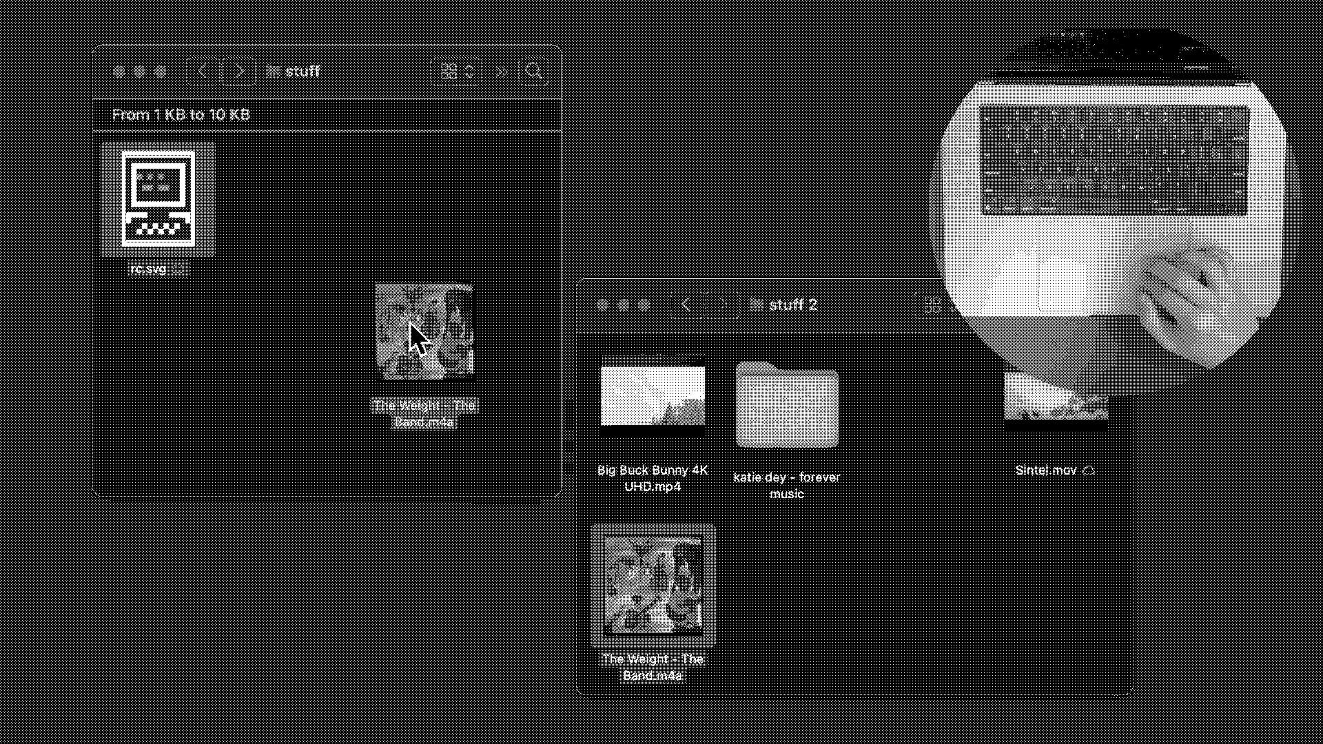Select the rc.svg file
The image size is (1323, 744).
(x=158, y=199)
